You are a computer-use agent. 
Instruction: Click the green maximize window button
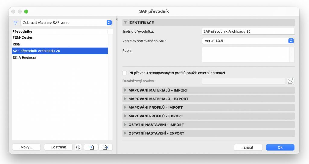click(26, 11)
